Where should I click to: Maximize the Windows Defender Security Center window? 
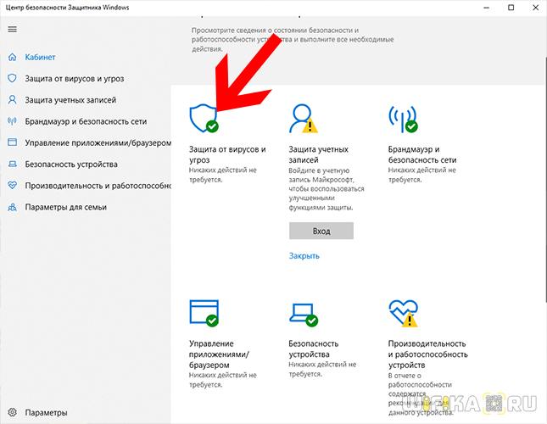coord(511,8)
